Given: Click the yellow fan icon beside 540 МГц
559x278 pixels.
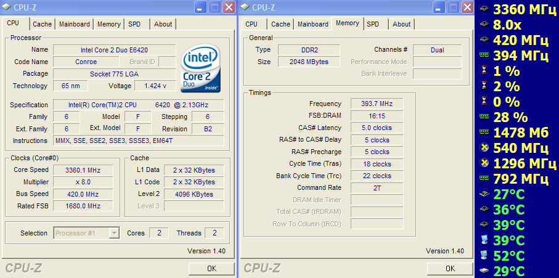Looking at the screenshot, I should (x=484, y=147).
